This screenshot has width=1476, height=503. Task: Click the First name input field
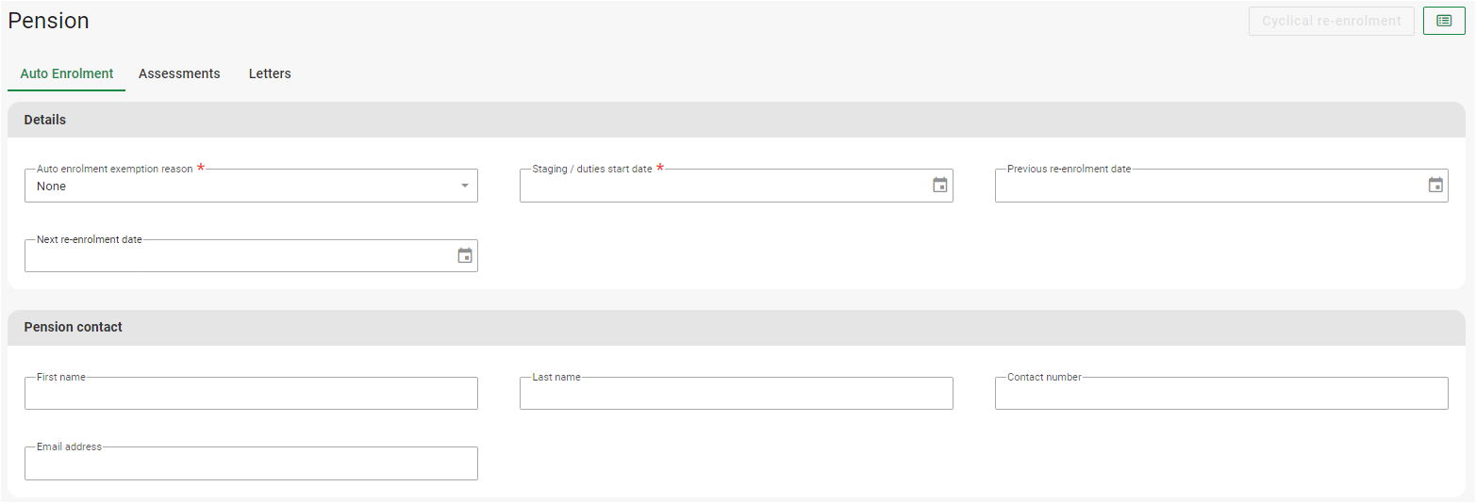[251, 394]
